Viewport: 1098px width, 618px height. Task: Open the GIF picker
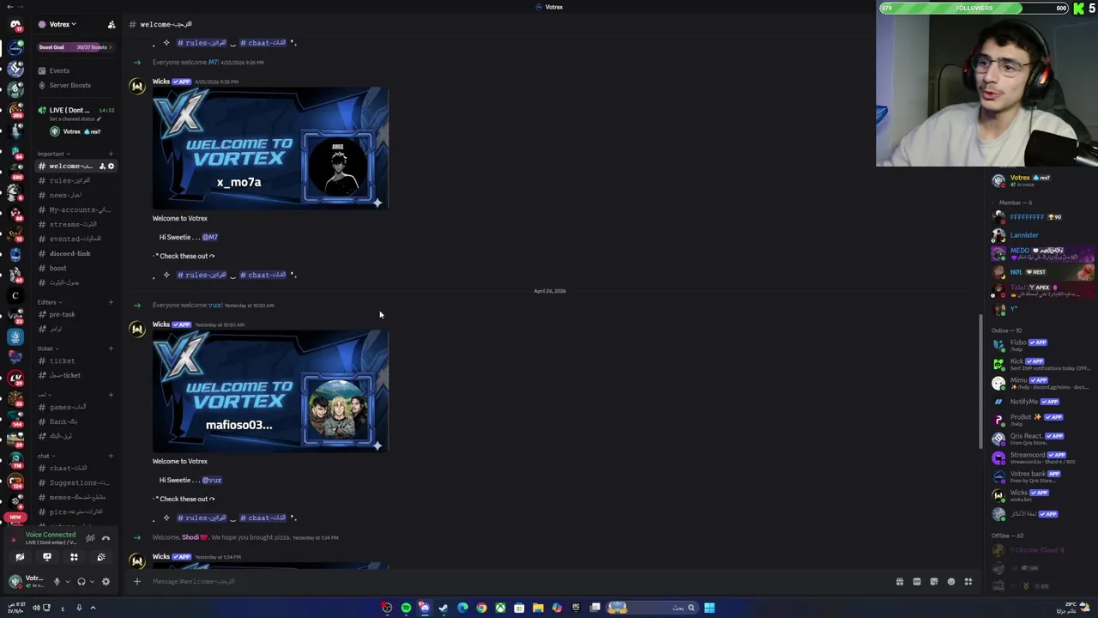tap(917, 581)
